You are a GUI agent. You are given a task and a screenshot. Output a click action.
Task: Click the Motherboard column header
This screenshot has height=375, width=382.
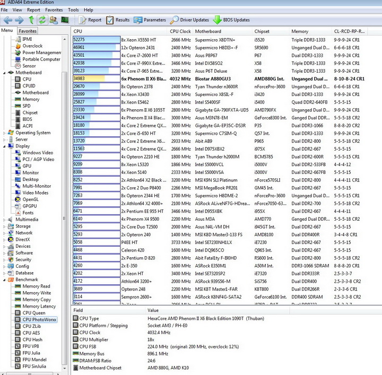pos(222,31)
